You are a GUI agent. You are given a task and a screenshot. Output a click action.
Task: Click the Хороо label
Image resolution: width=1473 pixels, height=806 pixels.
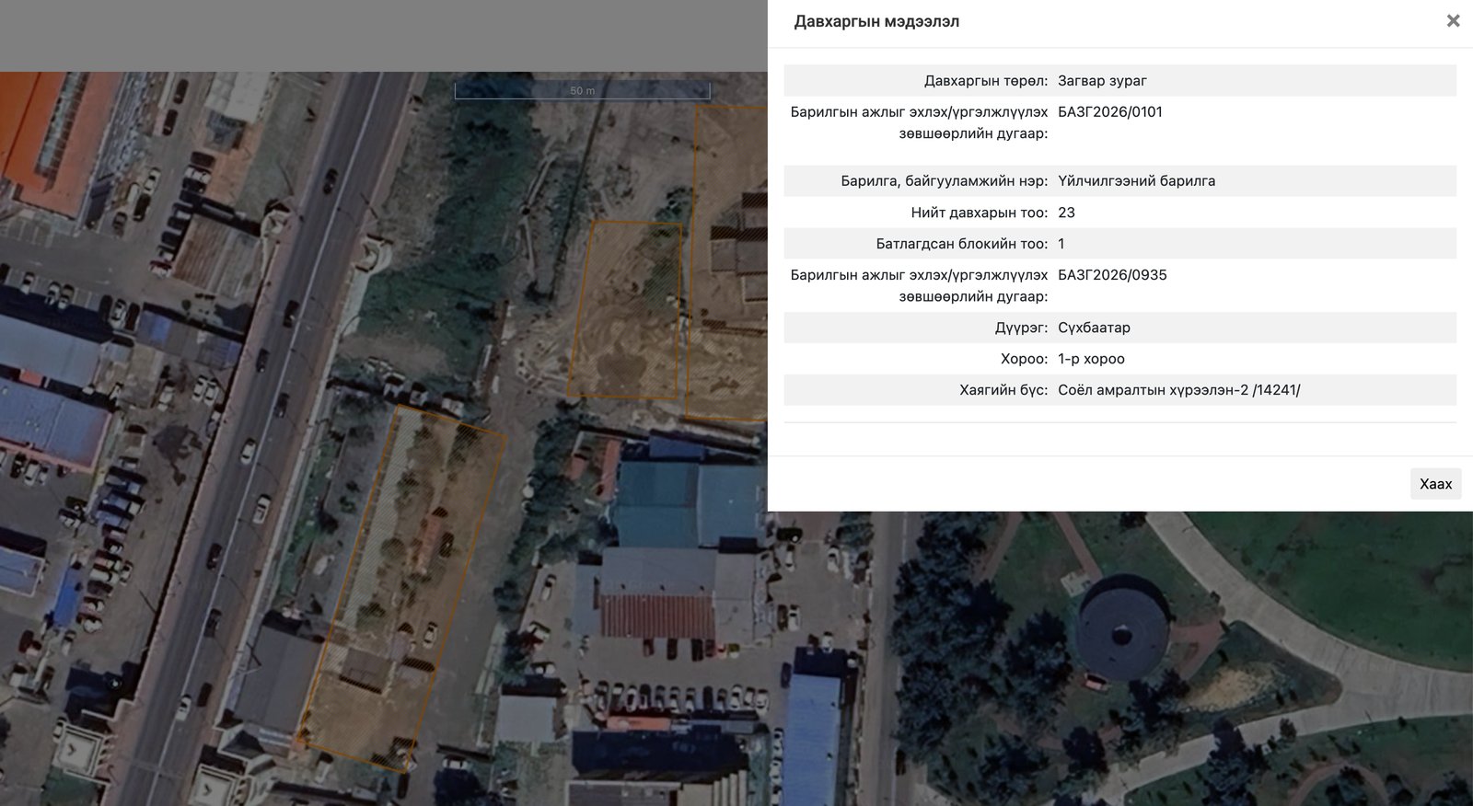(x=1024, y=359)
